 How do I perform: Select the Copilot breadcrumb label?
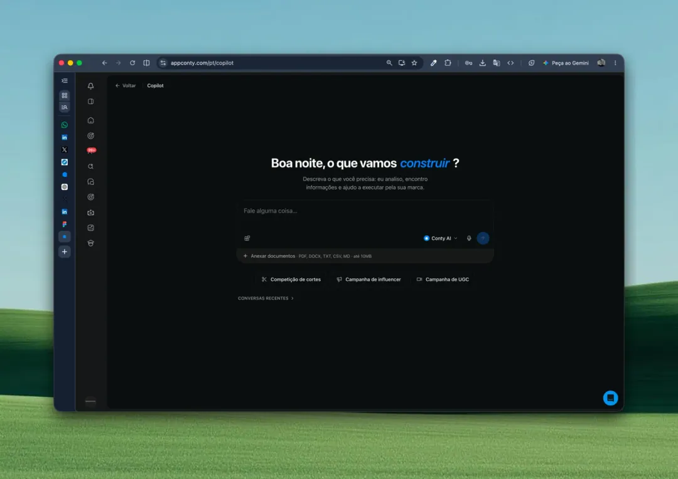coord(155,85)
